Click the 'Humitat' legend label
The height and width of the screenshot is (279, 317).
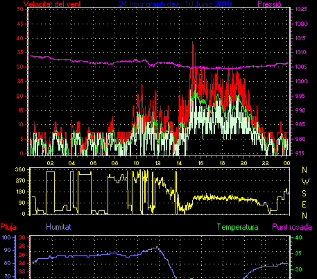(x=58, y=227)
